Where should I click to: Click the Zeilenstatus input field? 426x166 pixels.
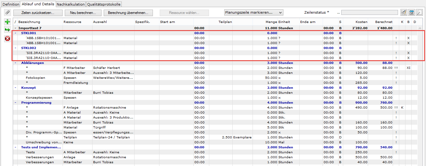coord(369,13)
